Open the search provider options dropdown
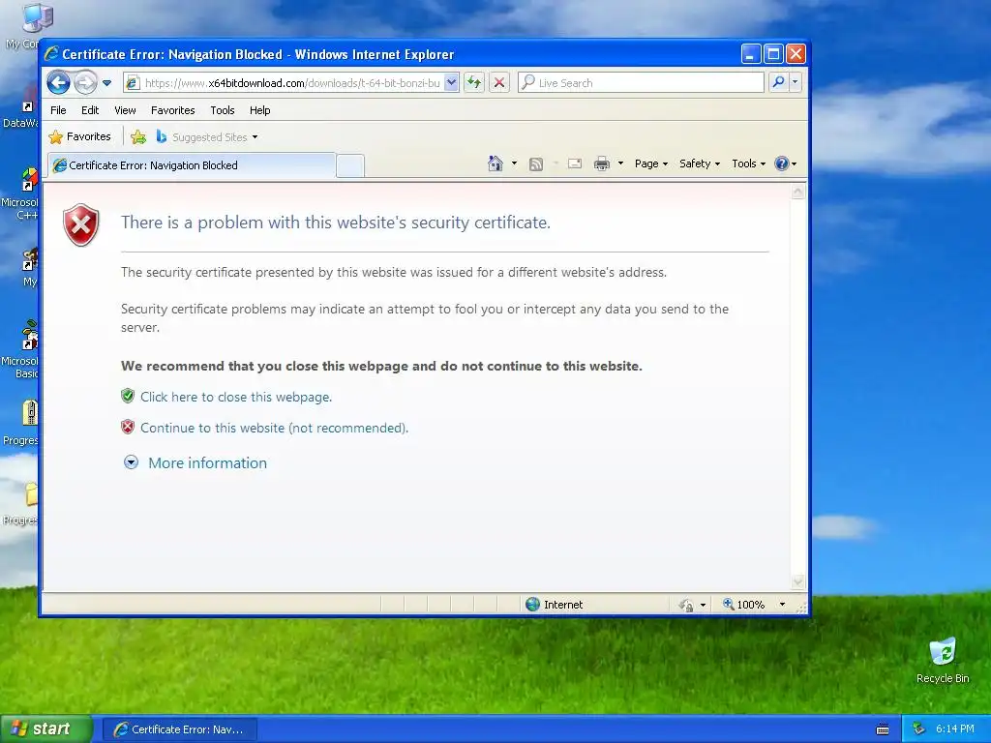991x743 pixels. 796,83
